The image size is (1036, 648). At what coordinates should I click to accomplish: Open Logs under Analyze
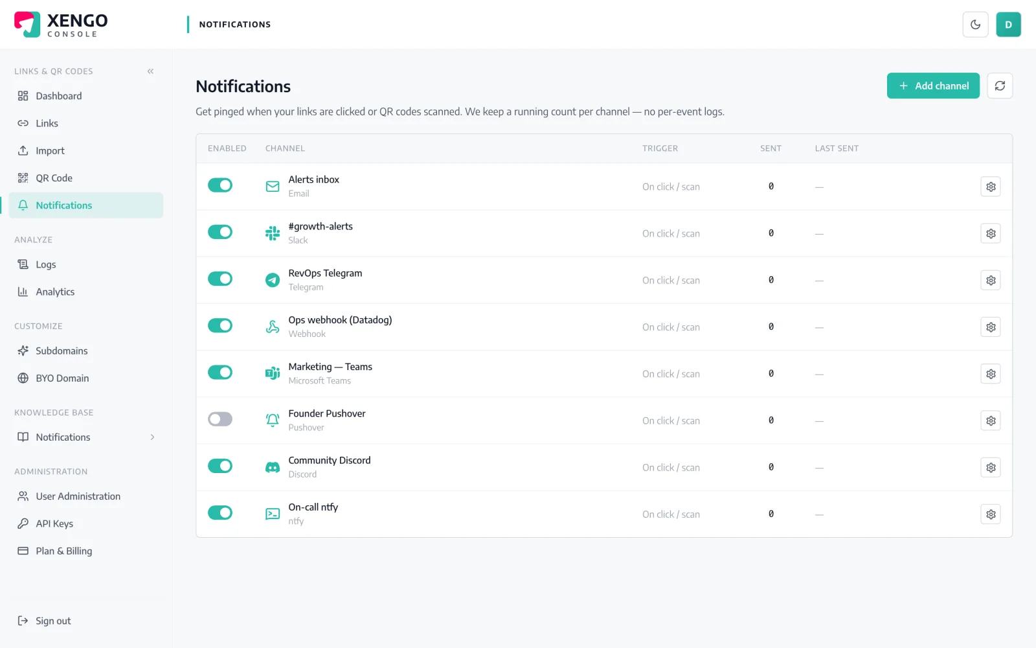pos(86,264)
